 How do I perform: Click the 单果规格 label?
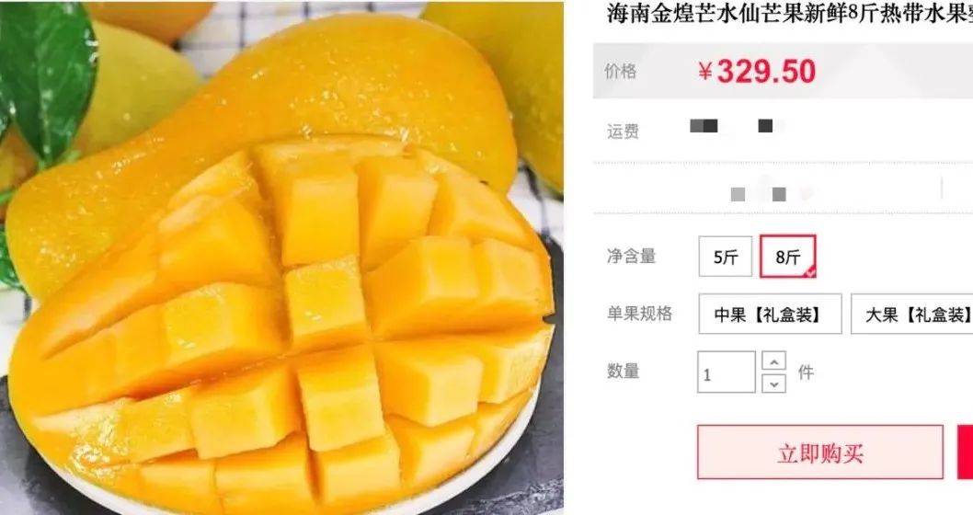pos(639,314)
